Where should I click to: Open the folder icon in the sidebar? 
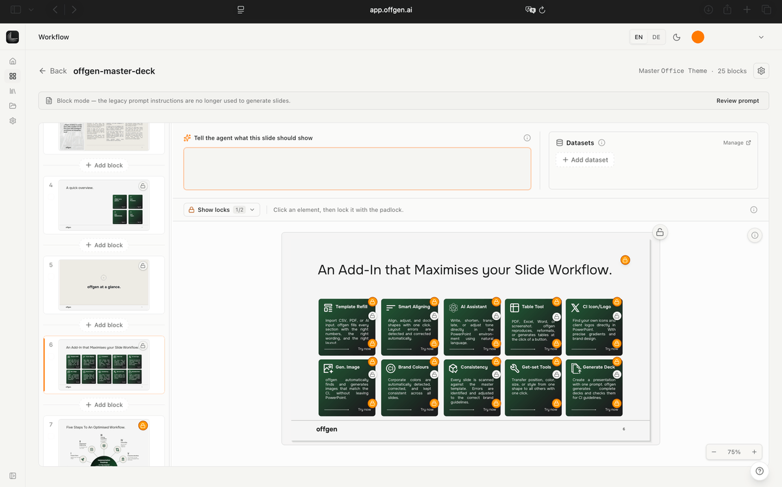12,106
